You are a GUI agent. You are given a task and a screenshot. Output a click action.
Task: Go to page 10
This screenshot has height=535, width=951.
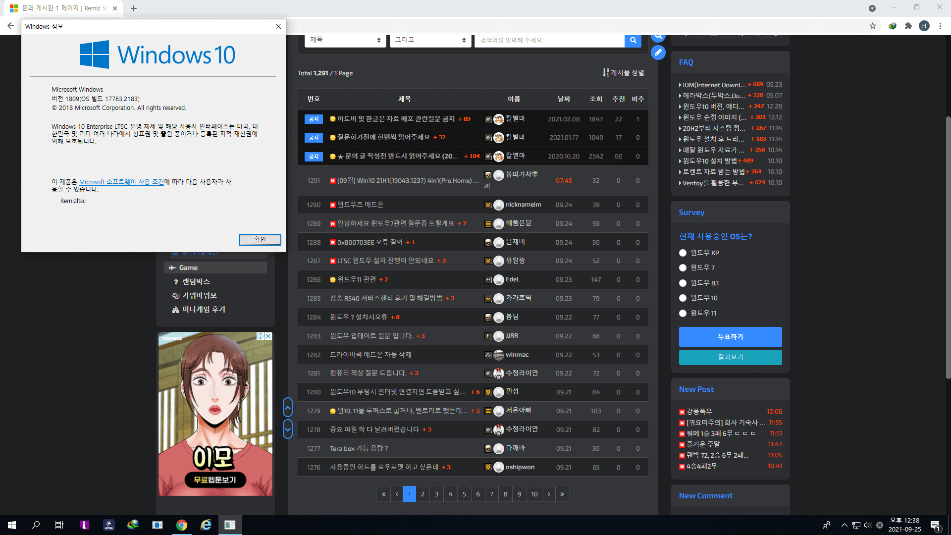534,494
